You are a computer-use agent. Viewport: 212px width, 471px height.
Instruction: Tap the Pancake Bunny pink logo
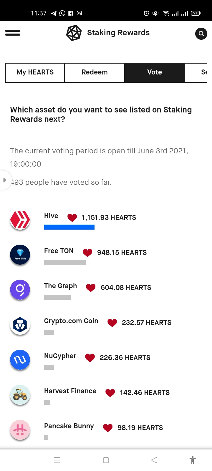(x=20, y=430)
